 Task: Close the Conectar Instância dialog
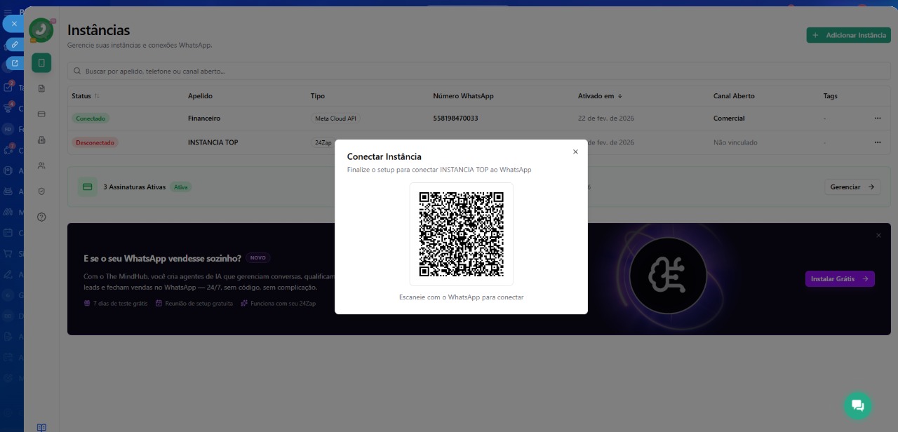[575, 151]
